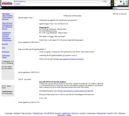Viewport: 129px width, 116px height.
Task: Share this capture on Facebook
Action: coord(124,4)
